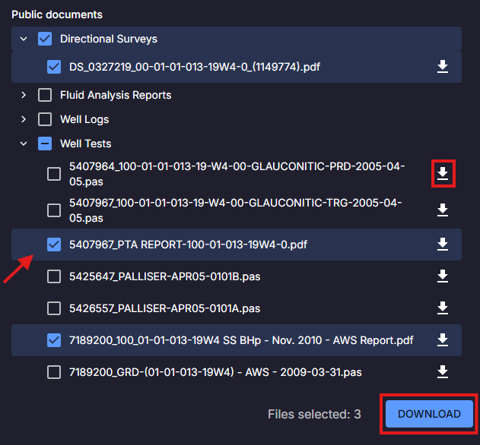
Task: Download the 5407967 PTA REPORT PDF
Action: click(443, 245)
